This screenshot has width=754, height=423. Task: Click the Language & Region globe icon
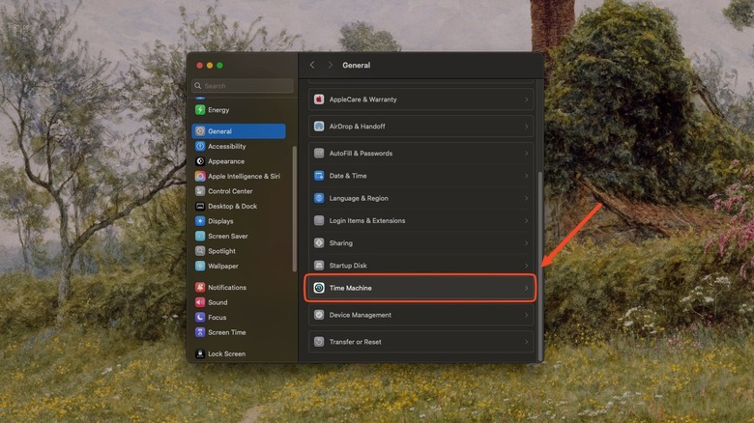pos(319,198)
